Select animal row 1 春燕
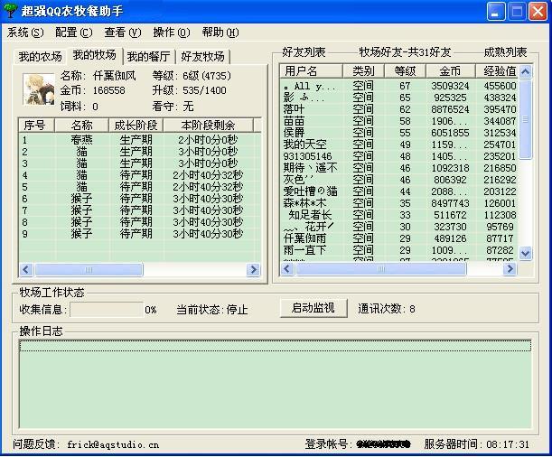Screen dimensions: 552x457 (x=139, y=140)
